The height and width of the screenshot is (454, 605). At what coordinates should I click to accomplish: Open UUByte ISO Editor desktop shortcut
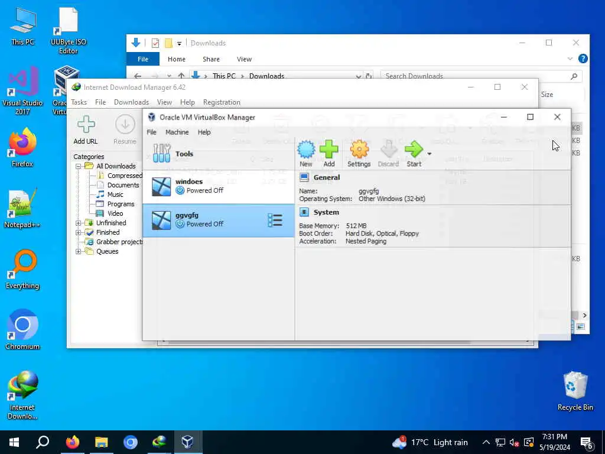coord(69,31)
